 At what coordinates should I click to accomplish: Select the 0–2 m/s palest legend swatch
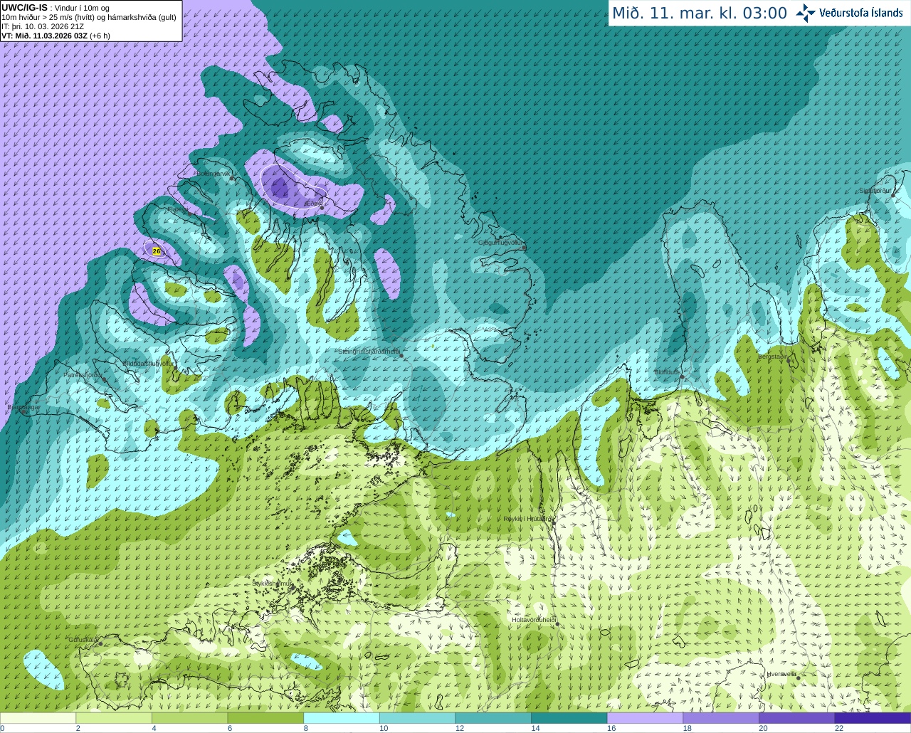coord(38,718)
